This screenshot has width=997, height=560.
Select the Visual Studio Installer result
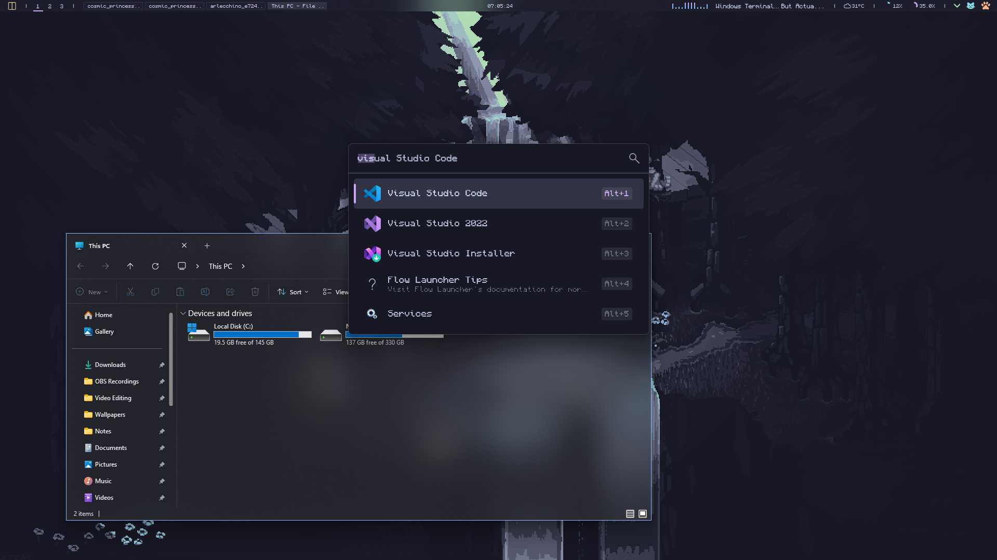(498, 254)
